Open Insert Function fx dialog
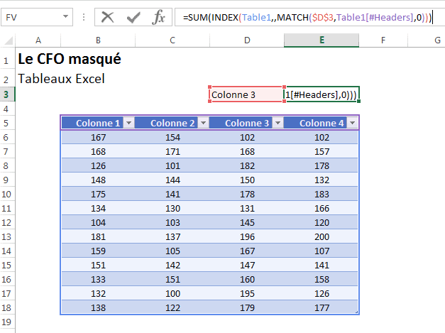 159,17
